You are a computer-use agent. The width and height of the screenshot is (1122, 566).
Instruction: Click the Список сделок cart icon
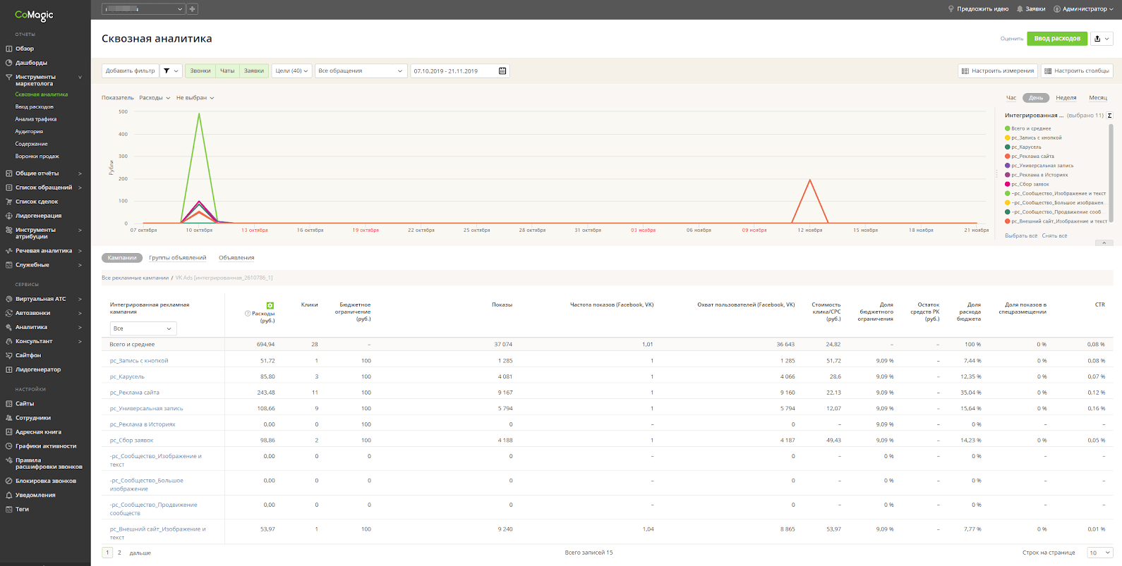click(9, 202)
